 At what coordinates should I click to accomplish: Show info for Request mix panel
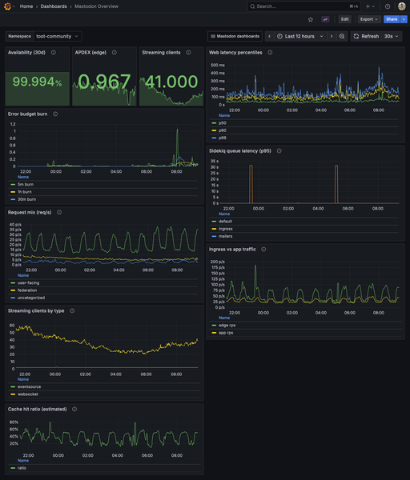pos(59,213)
